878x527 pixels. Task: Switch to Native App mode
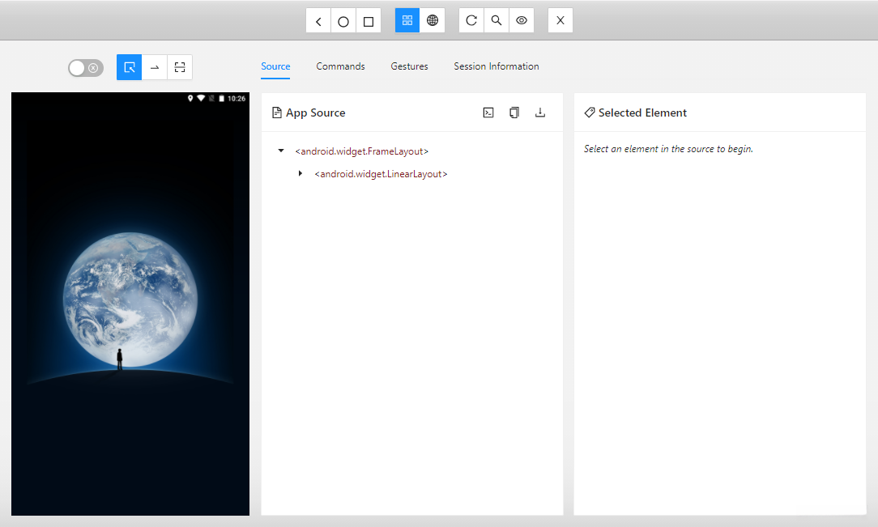pyautogui.click(x=407, y=21)
